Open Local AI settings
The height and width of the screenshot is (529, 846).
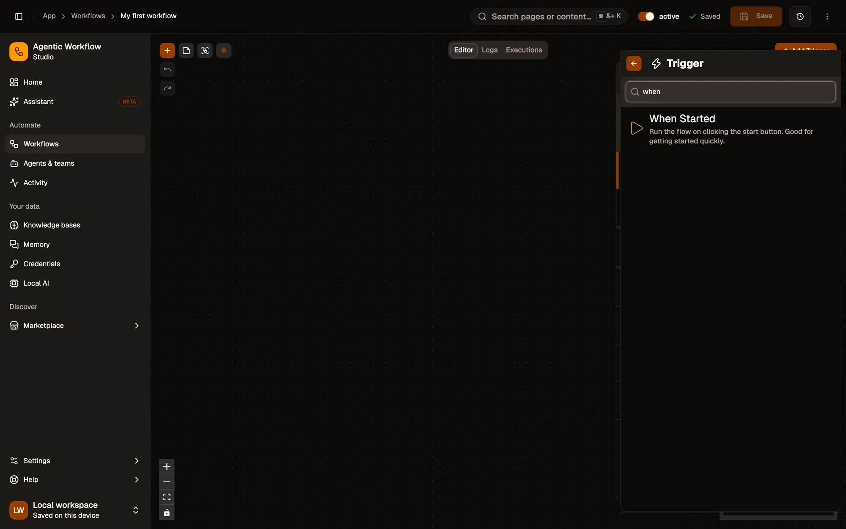(75, 283)
